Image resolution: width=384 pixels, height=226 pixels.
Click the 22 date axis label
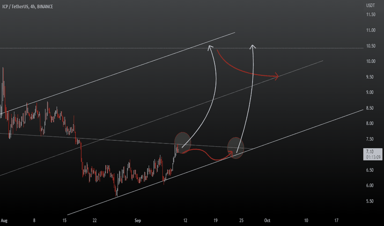coord(94,220)
